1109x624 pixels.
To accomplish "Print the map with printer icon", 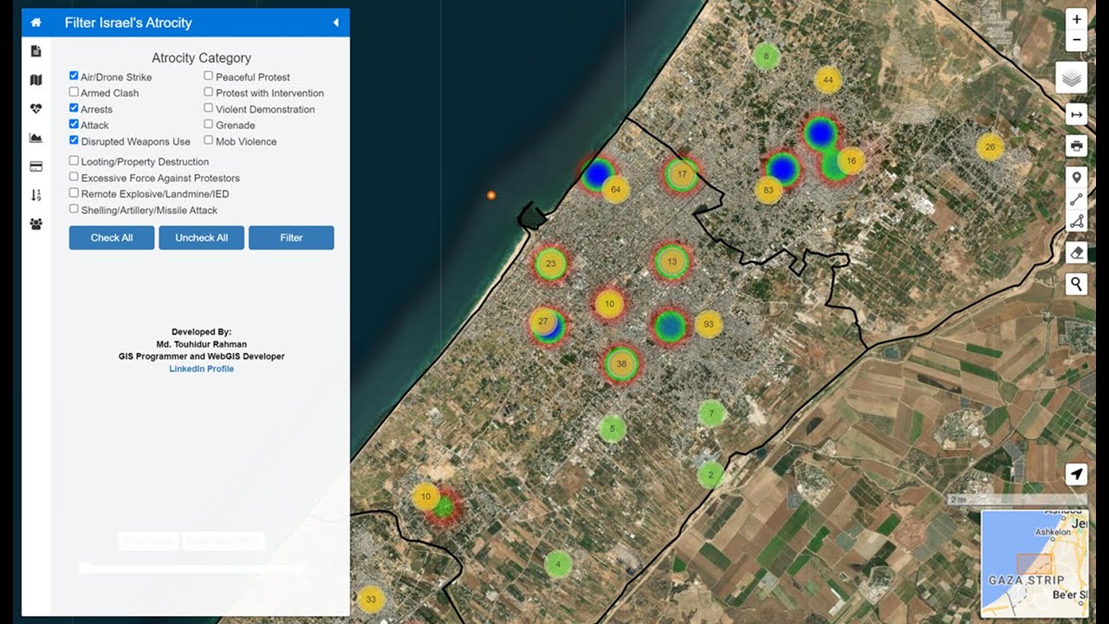I will pyautogui.click(x=1076, y=146).
